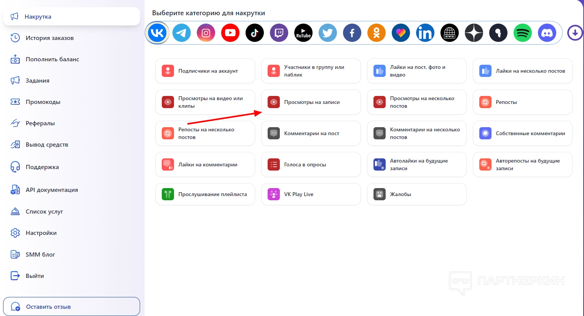This screenshot has width=584, height=316.
Task: Navigate to Задания
Action: pyautogui.click(x=72, y=81)
